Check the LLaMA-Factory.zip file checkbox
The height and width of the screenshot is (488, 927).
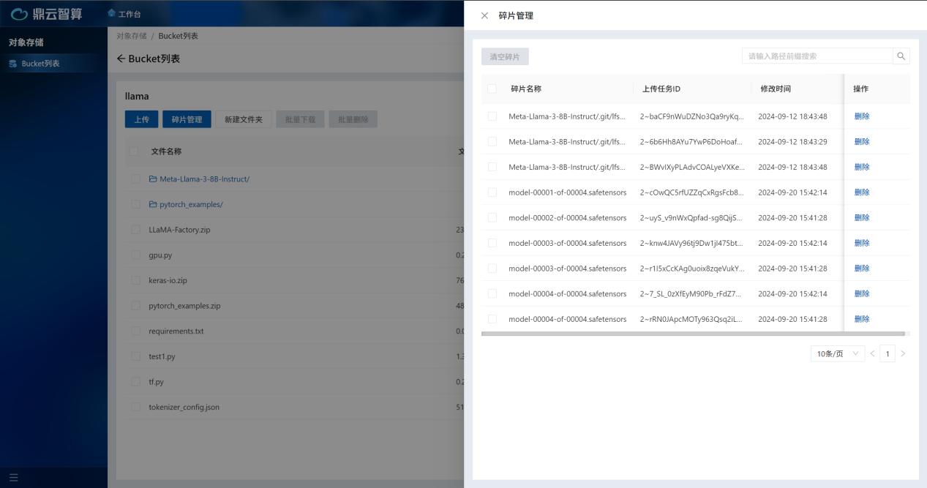[x=136, y=230]
